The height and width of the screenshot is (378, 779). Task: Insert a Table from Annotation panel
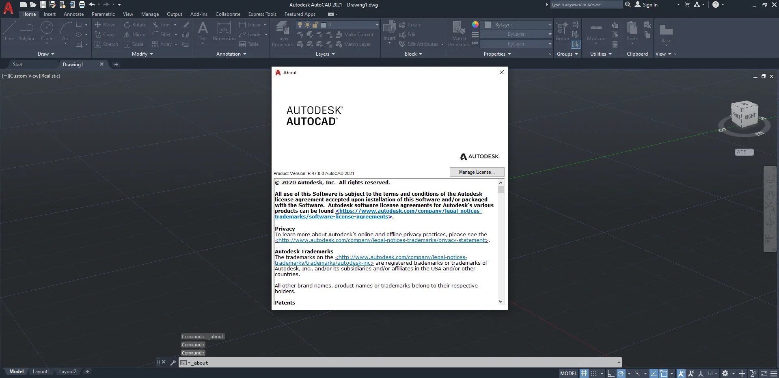tap(249, 44)
